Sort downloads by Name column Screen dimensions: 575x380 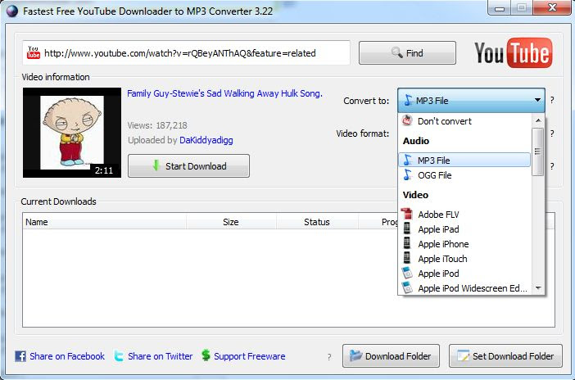point(105,222)
